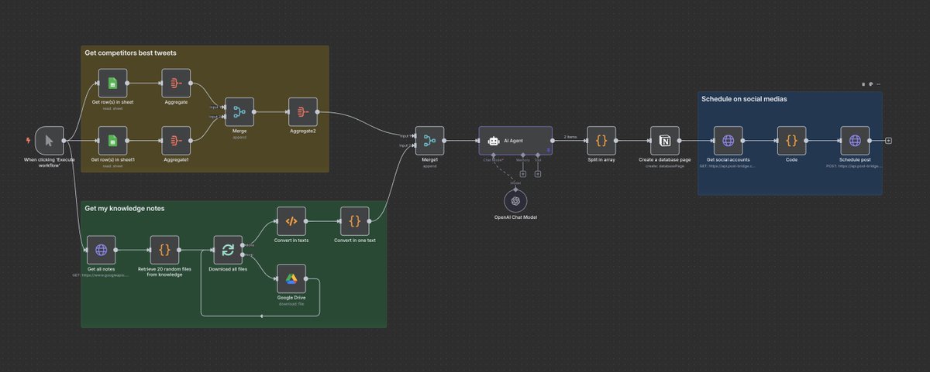The height and width of the screenshot is (372, 930).
Task: Open the sticky note more-options menu
Action: tap(879, 84)
